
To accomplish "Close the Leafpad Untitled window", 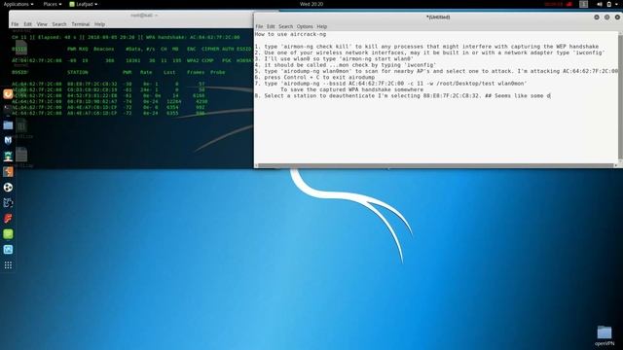I will [x=617, y=17].
